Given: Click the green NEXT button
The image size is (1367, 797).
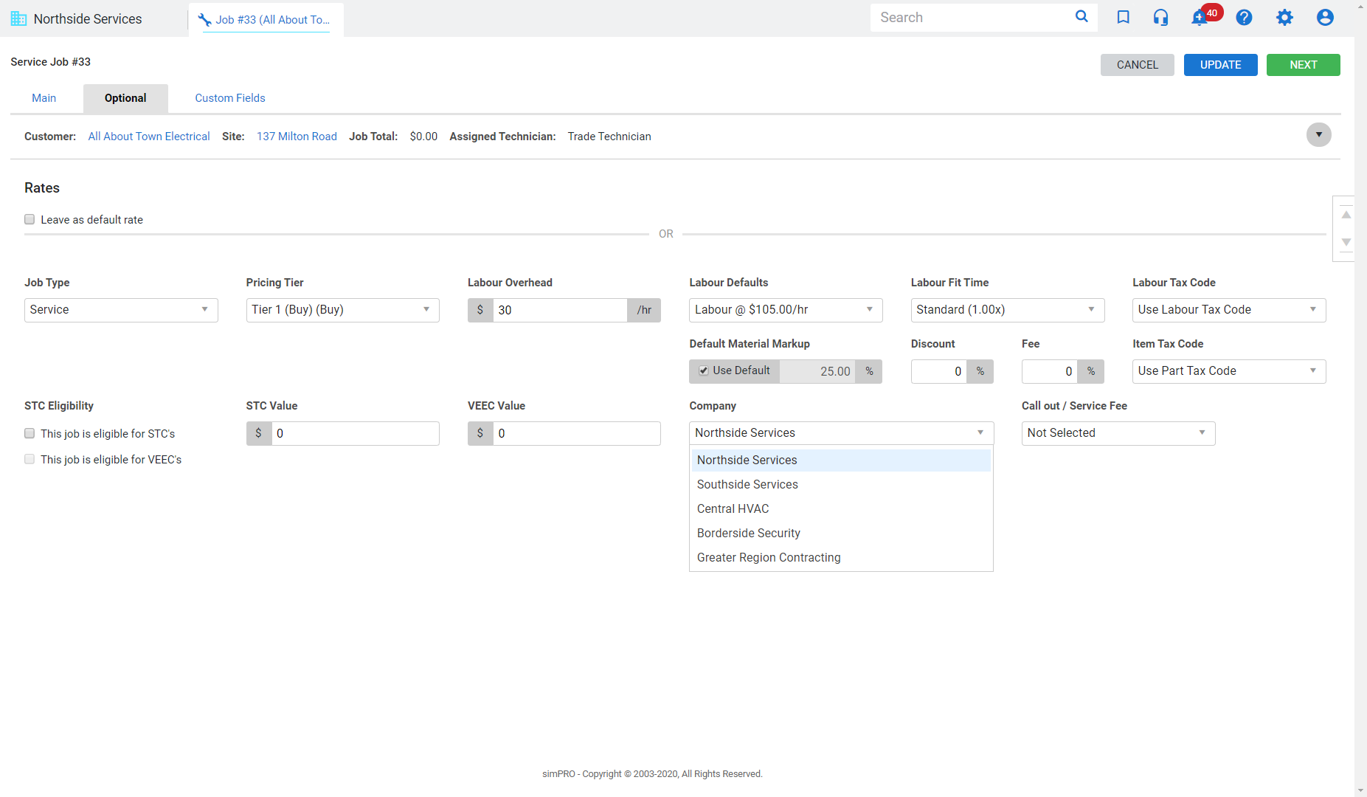Looking at the screenshot, I should [1303, 65].
